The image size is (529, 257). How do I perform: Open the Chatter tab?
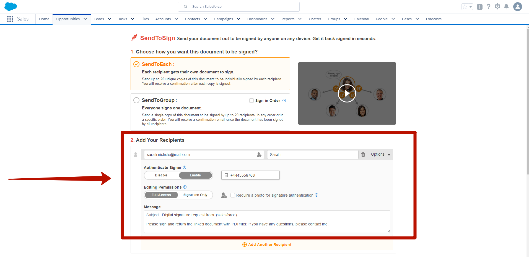(x=315, y=19)
